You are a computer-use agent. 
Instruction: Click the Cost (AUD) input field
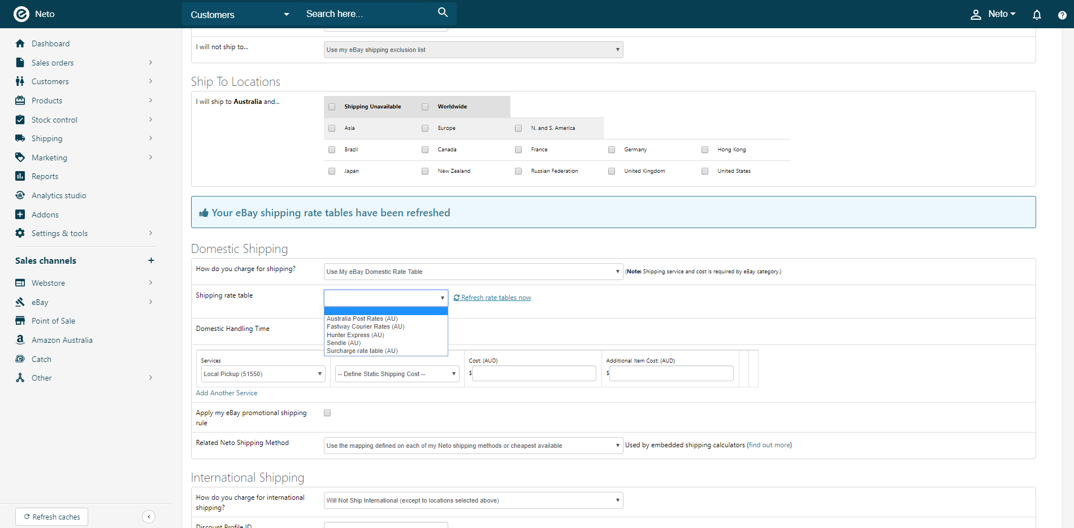534,373
